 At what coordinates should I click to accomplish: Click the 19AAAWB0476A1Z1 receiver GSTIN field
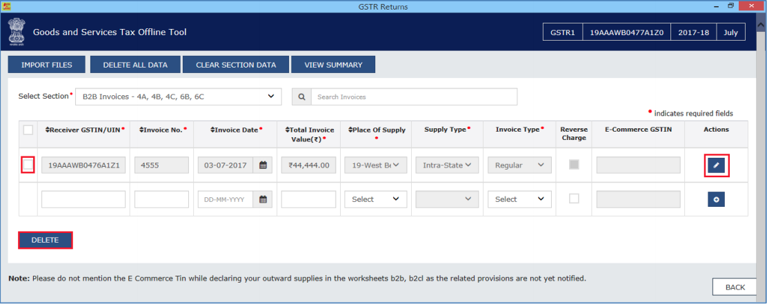pos(83,165)
